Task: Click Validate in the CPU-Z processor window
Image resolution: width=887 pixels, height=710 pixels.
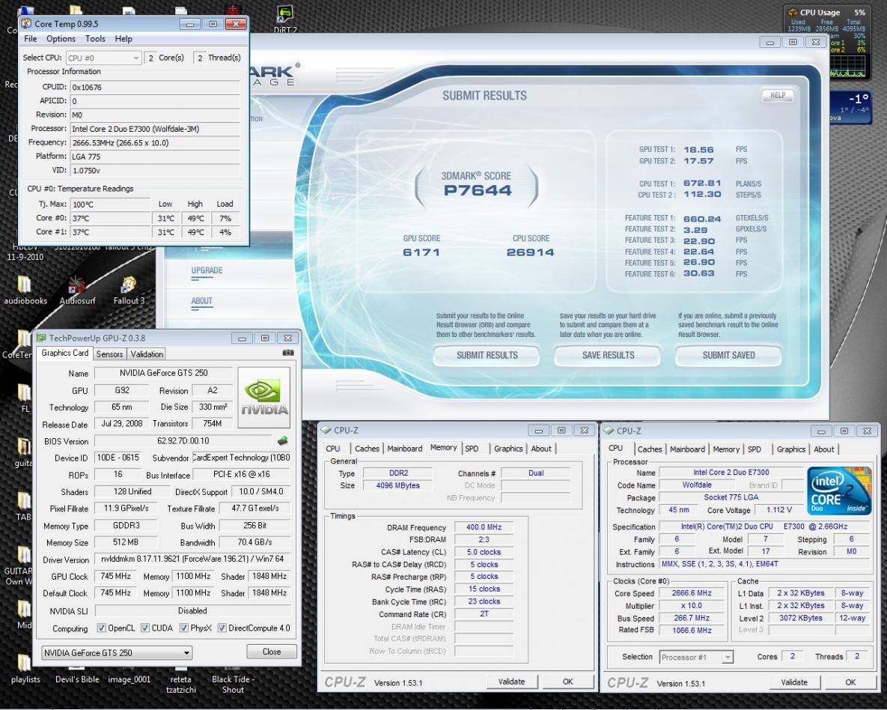Action: click(x=794, y=682)
